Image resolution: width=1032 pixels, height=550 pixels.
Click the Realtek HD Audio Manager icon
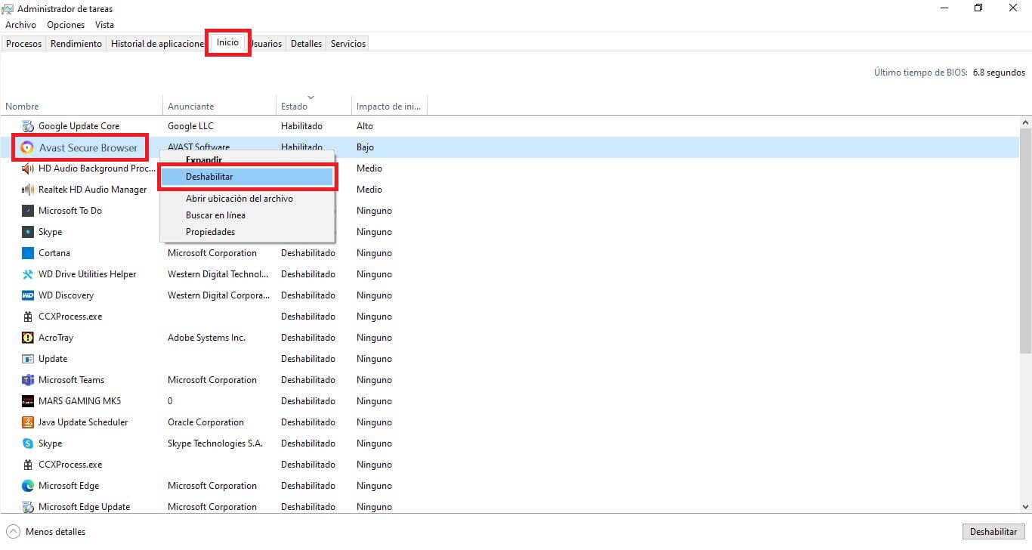click(x=28, y=190)
